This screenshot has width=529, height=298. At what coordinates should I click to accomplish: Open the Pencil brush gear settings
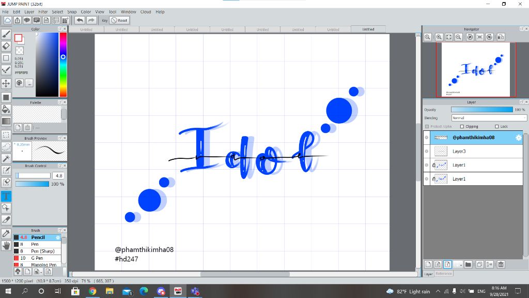click(58, 237)
